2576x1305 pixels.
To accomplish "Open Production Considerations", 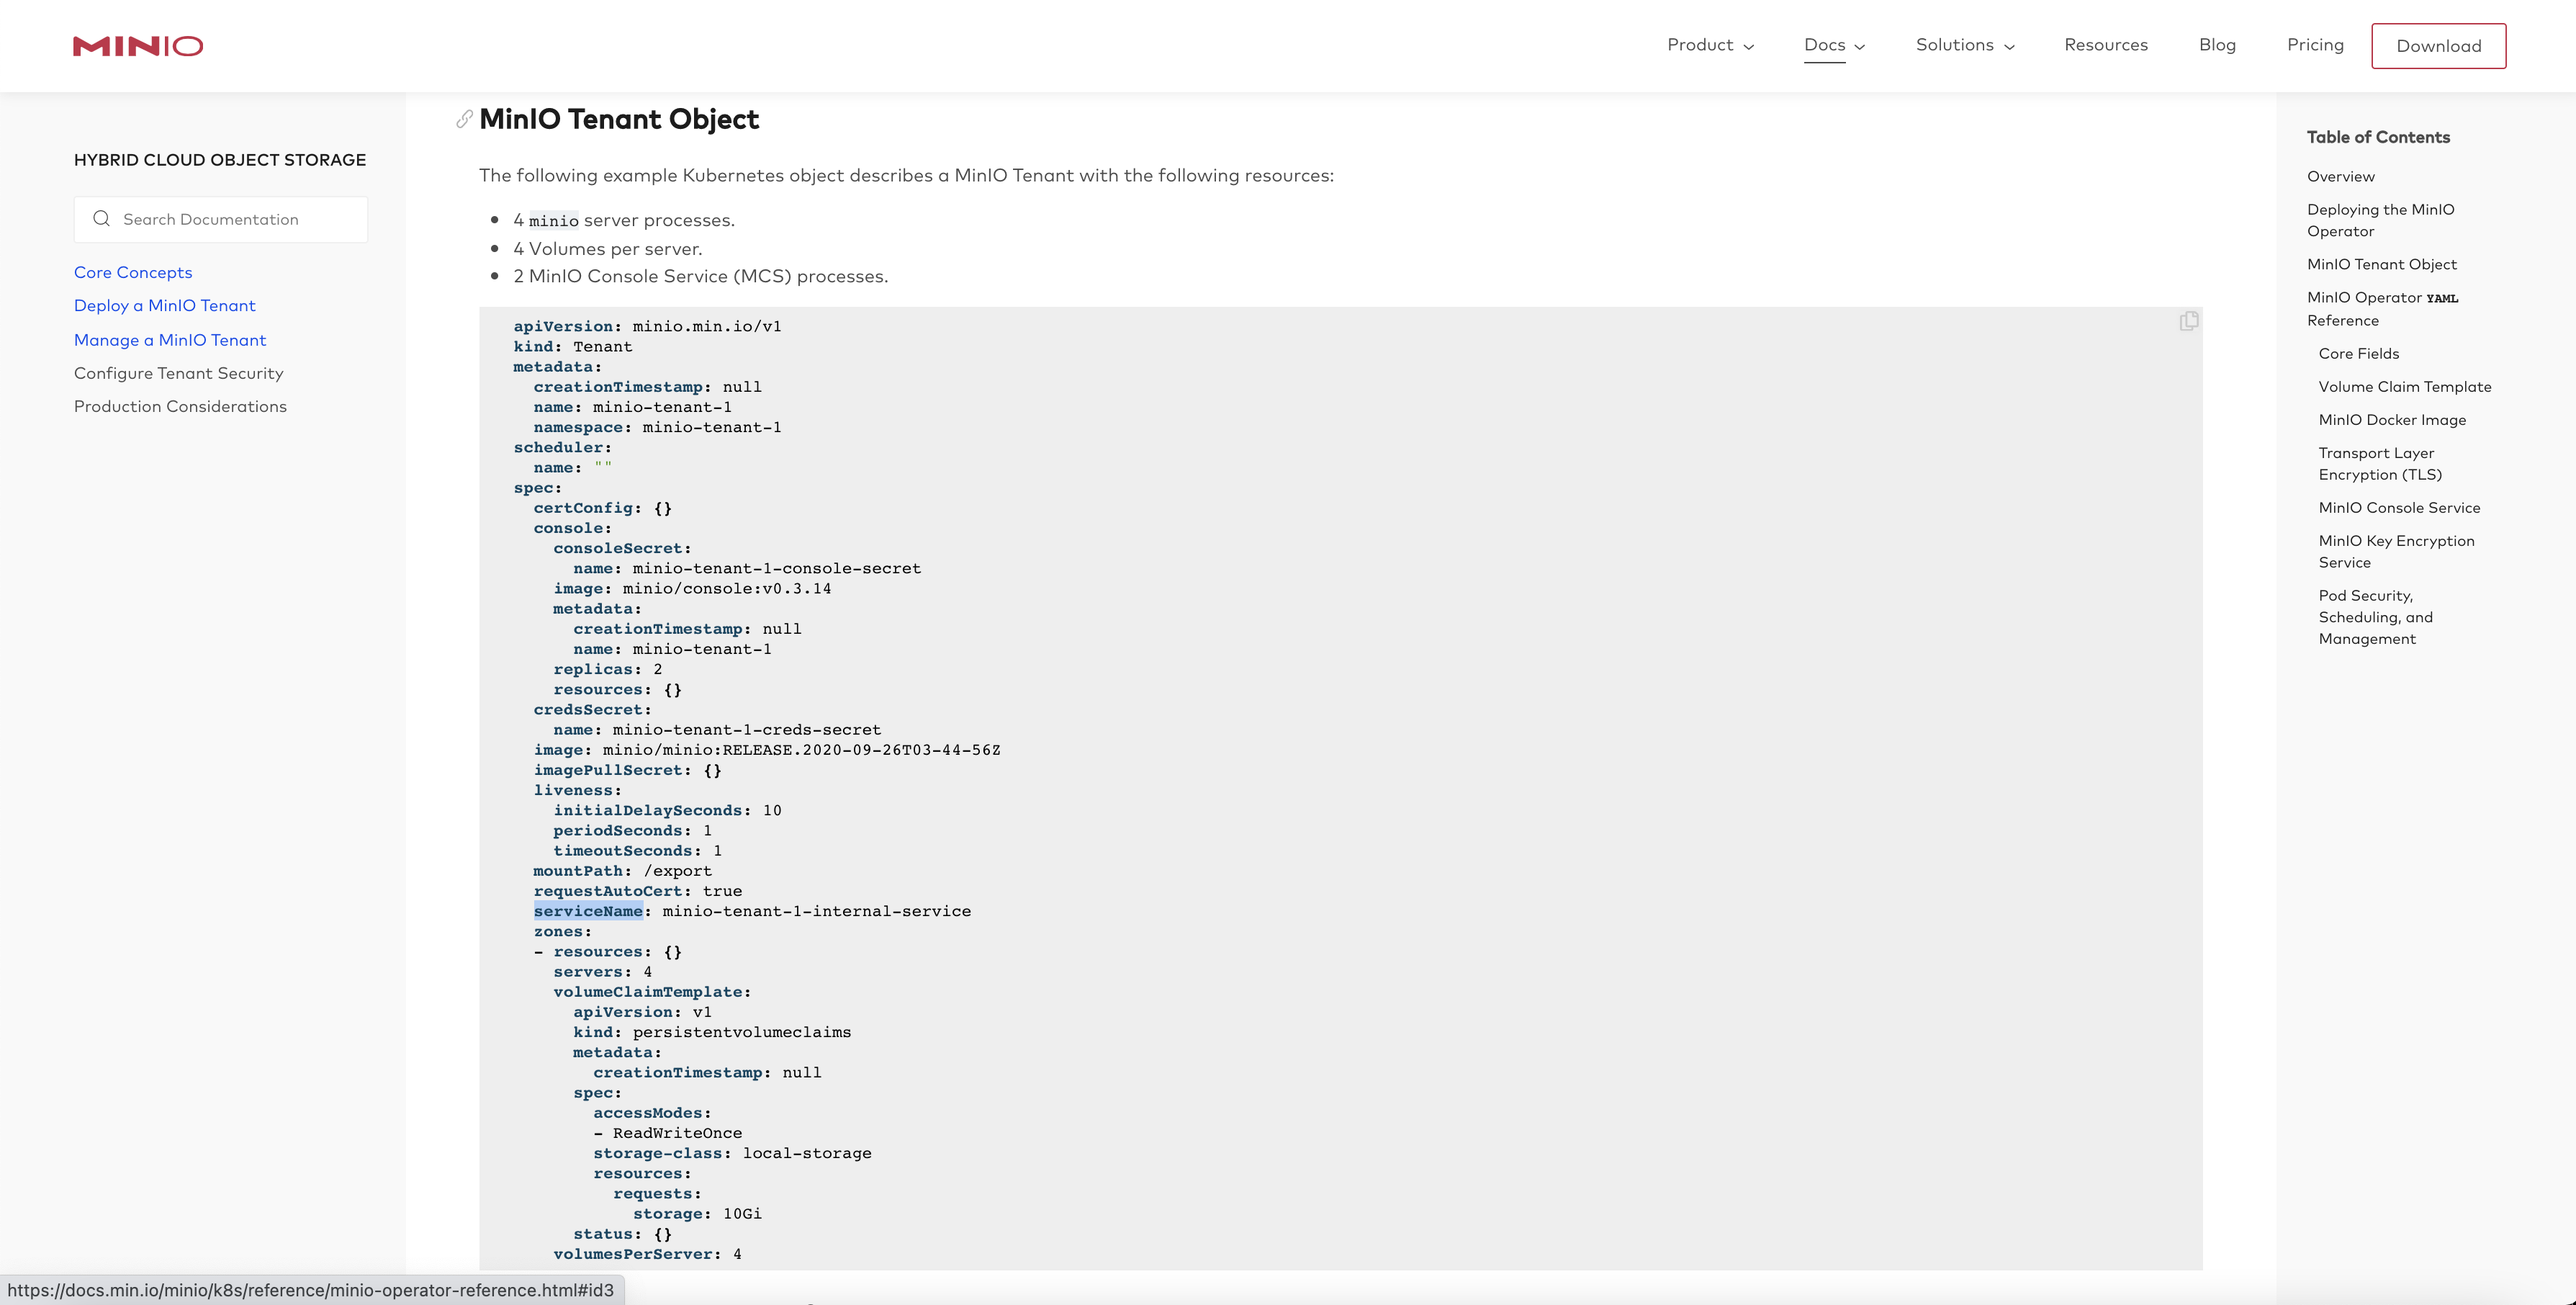I will click(180, 406).
